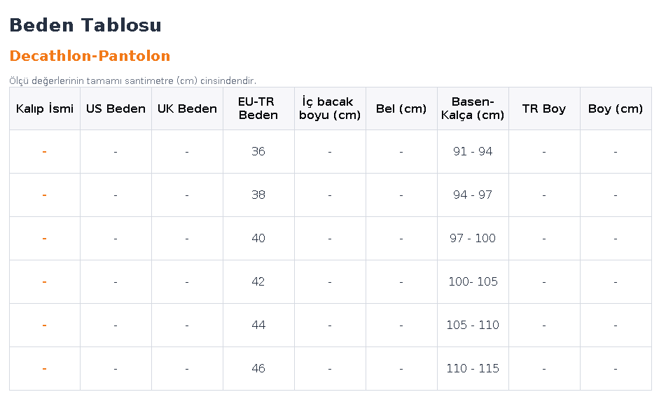The width and height of the screenshot is (659, 406).
Task: Click the US Beden column header
Action: [x=116, y=108]
